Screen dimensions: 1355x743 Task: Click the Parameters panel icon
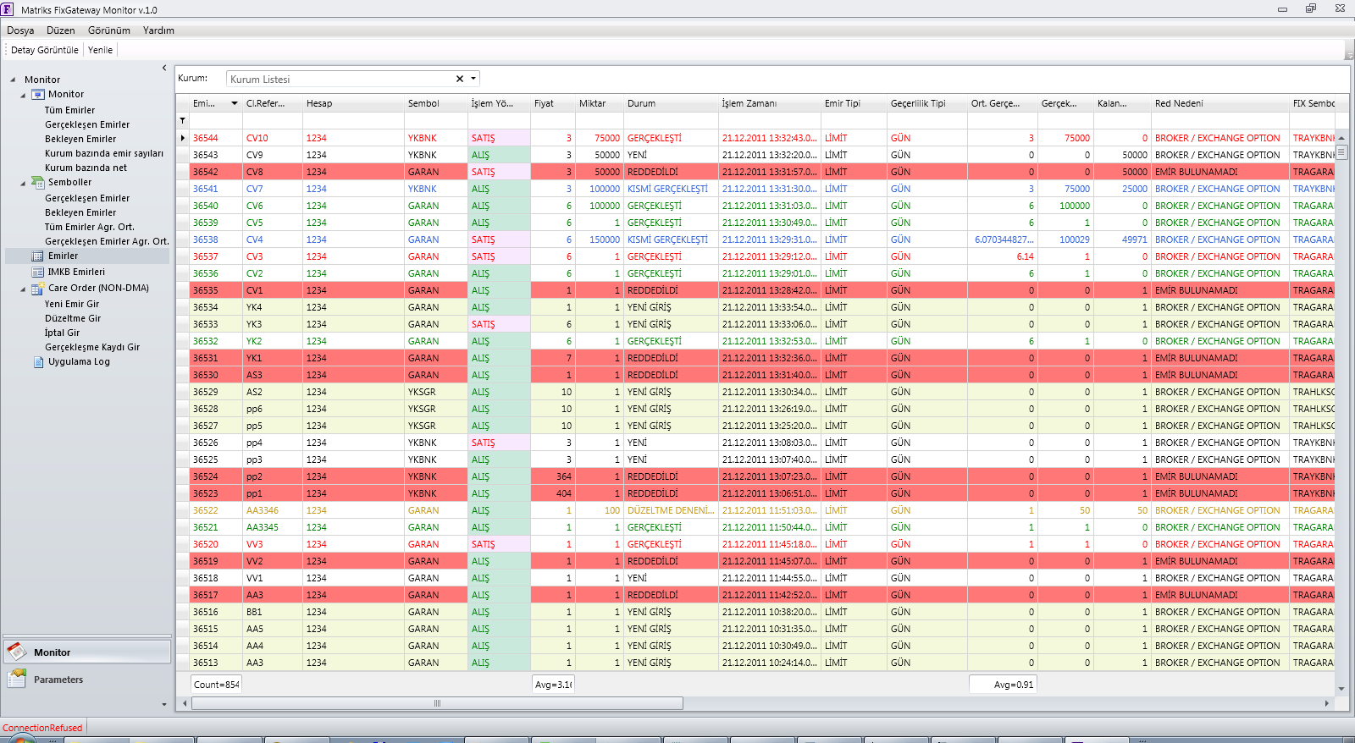click(x=17, y=679)
